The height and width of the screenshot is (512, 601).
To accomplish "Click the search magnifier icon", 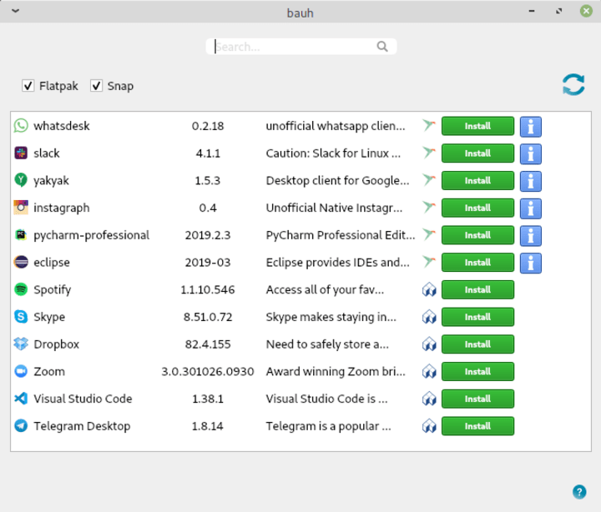I will pyautogui.click(x=382, y=47).
